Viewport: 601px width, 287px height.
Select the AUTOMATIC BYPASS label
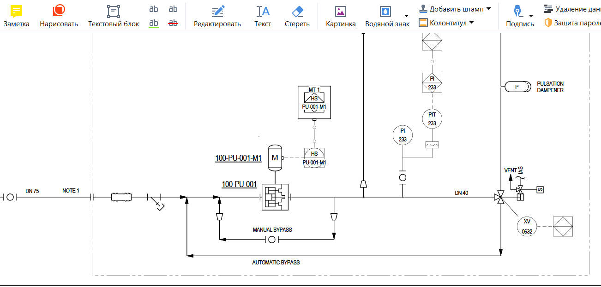276,263
